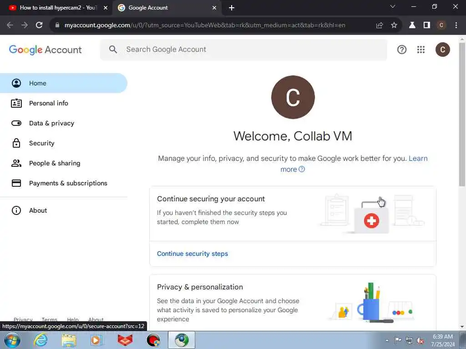Open the Chrome Labs flask icon

click(x=412, y=25)
